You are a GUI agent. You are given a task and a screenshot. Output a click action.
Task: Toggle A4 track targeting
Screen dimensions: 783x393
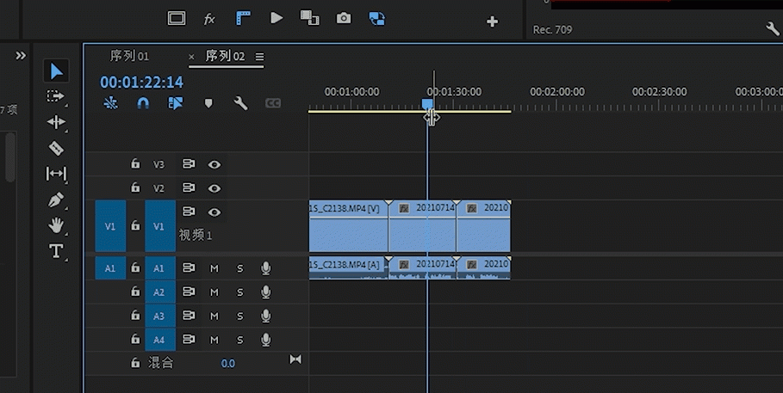(160, 341)
